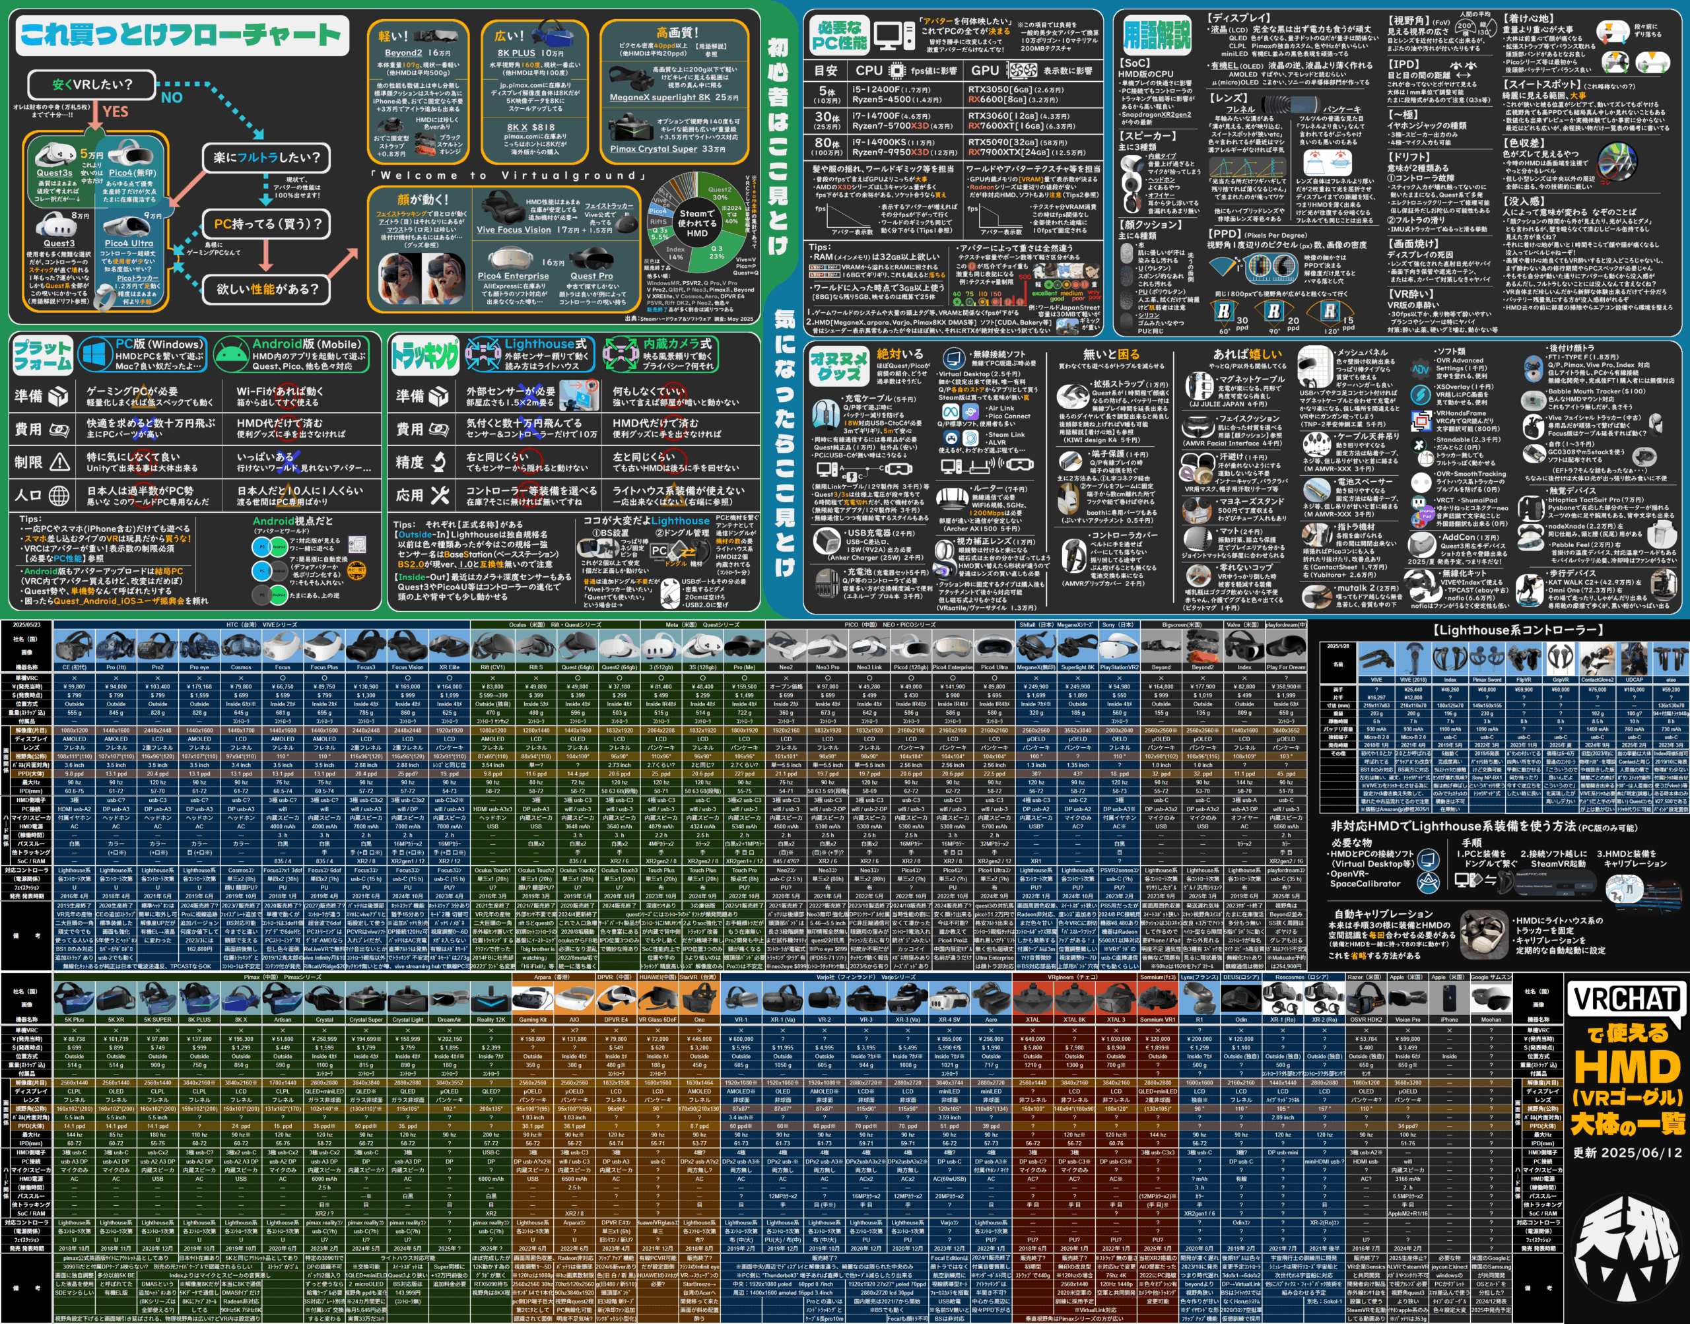
Task: Click the Pico4 Ultra headset image in the flowchart
Action: [126, 226]
